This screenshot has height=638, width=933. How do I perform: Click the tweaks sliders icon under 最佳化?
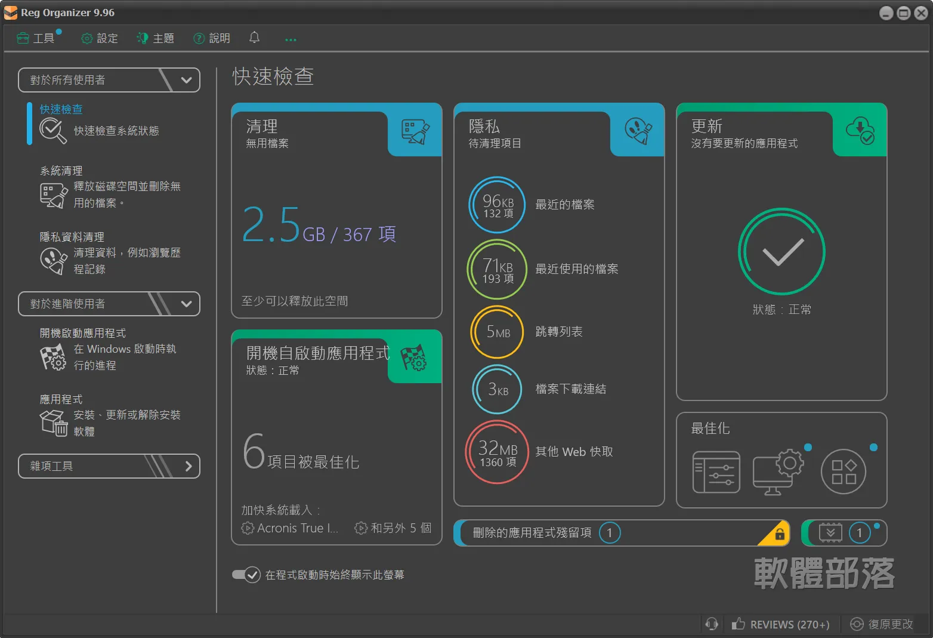click(x=716, y=472)
